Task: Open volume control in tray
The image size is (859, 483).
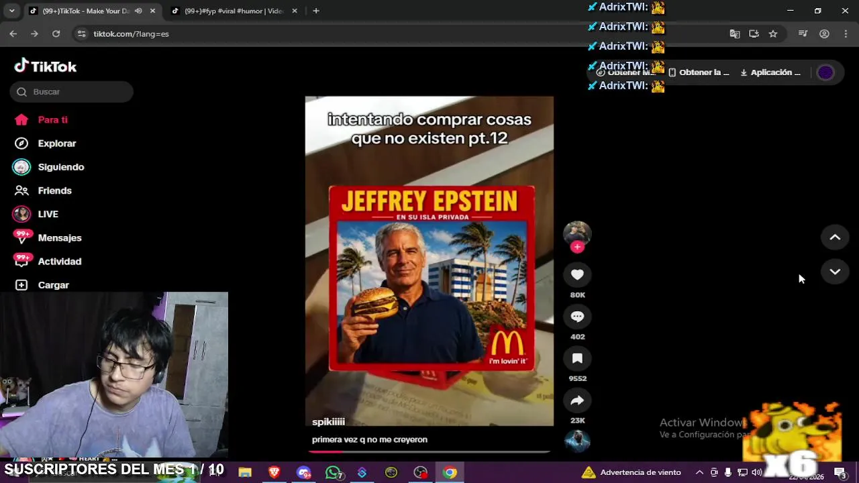Action: click(x=757, y=472)
